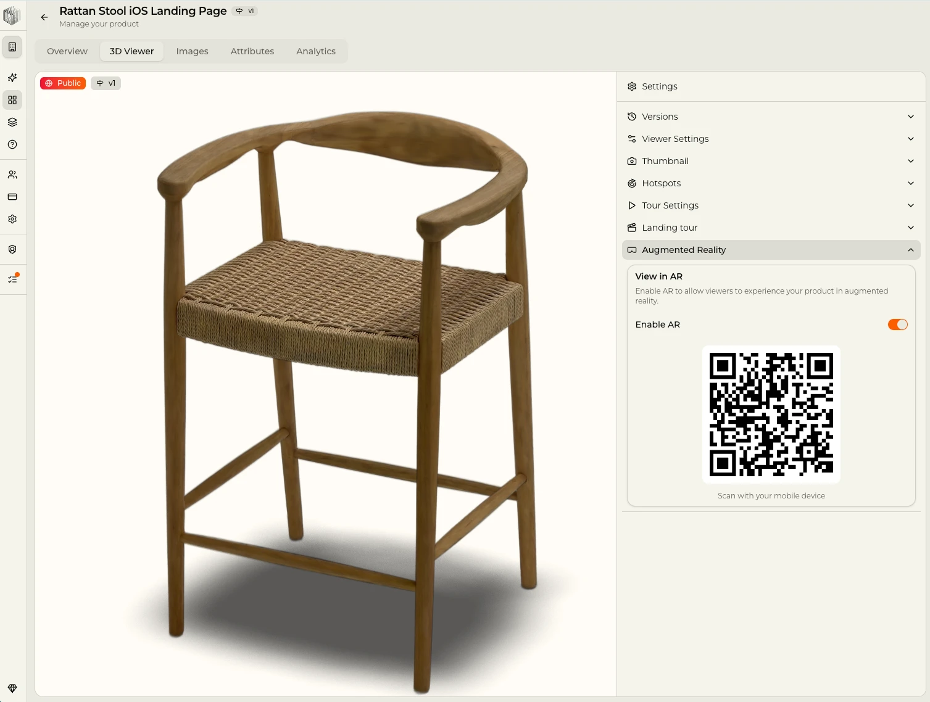Click the "Manage your product" subtitle
The width and height of the screenshot is (930, 702).
99,24
